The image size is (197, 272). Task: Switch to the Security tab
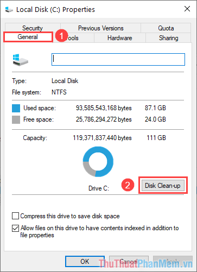pos(33,28)
